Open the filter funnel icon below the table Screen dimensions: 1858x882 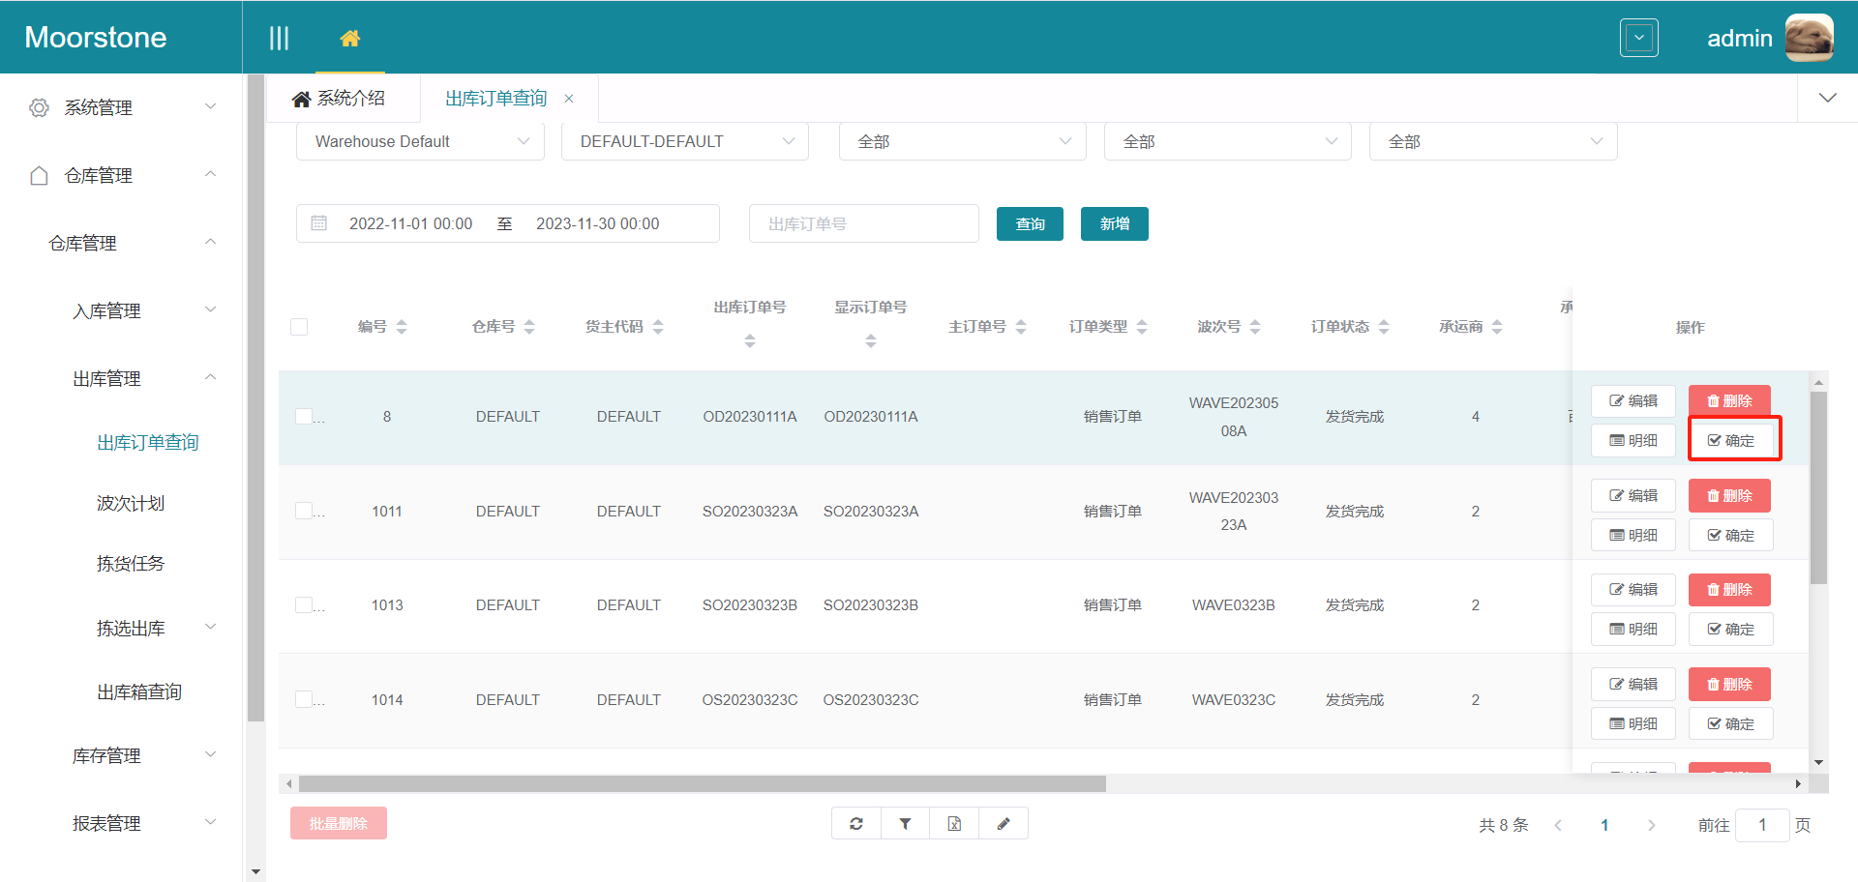coord(905,824)
